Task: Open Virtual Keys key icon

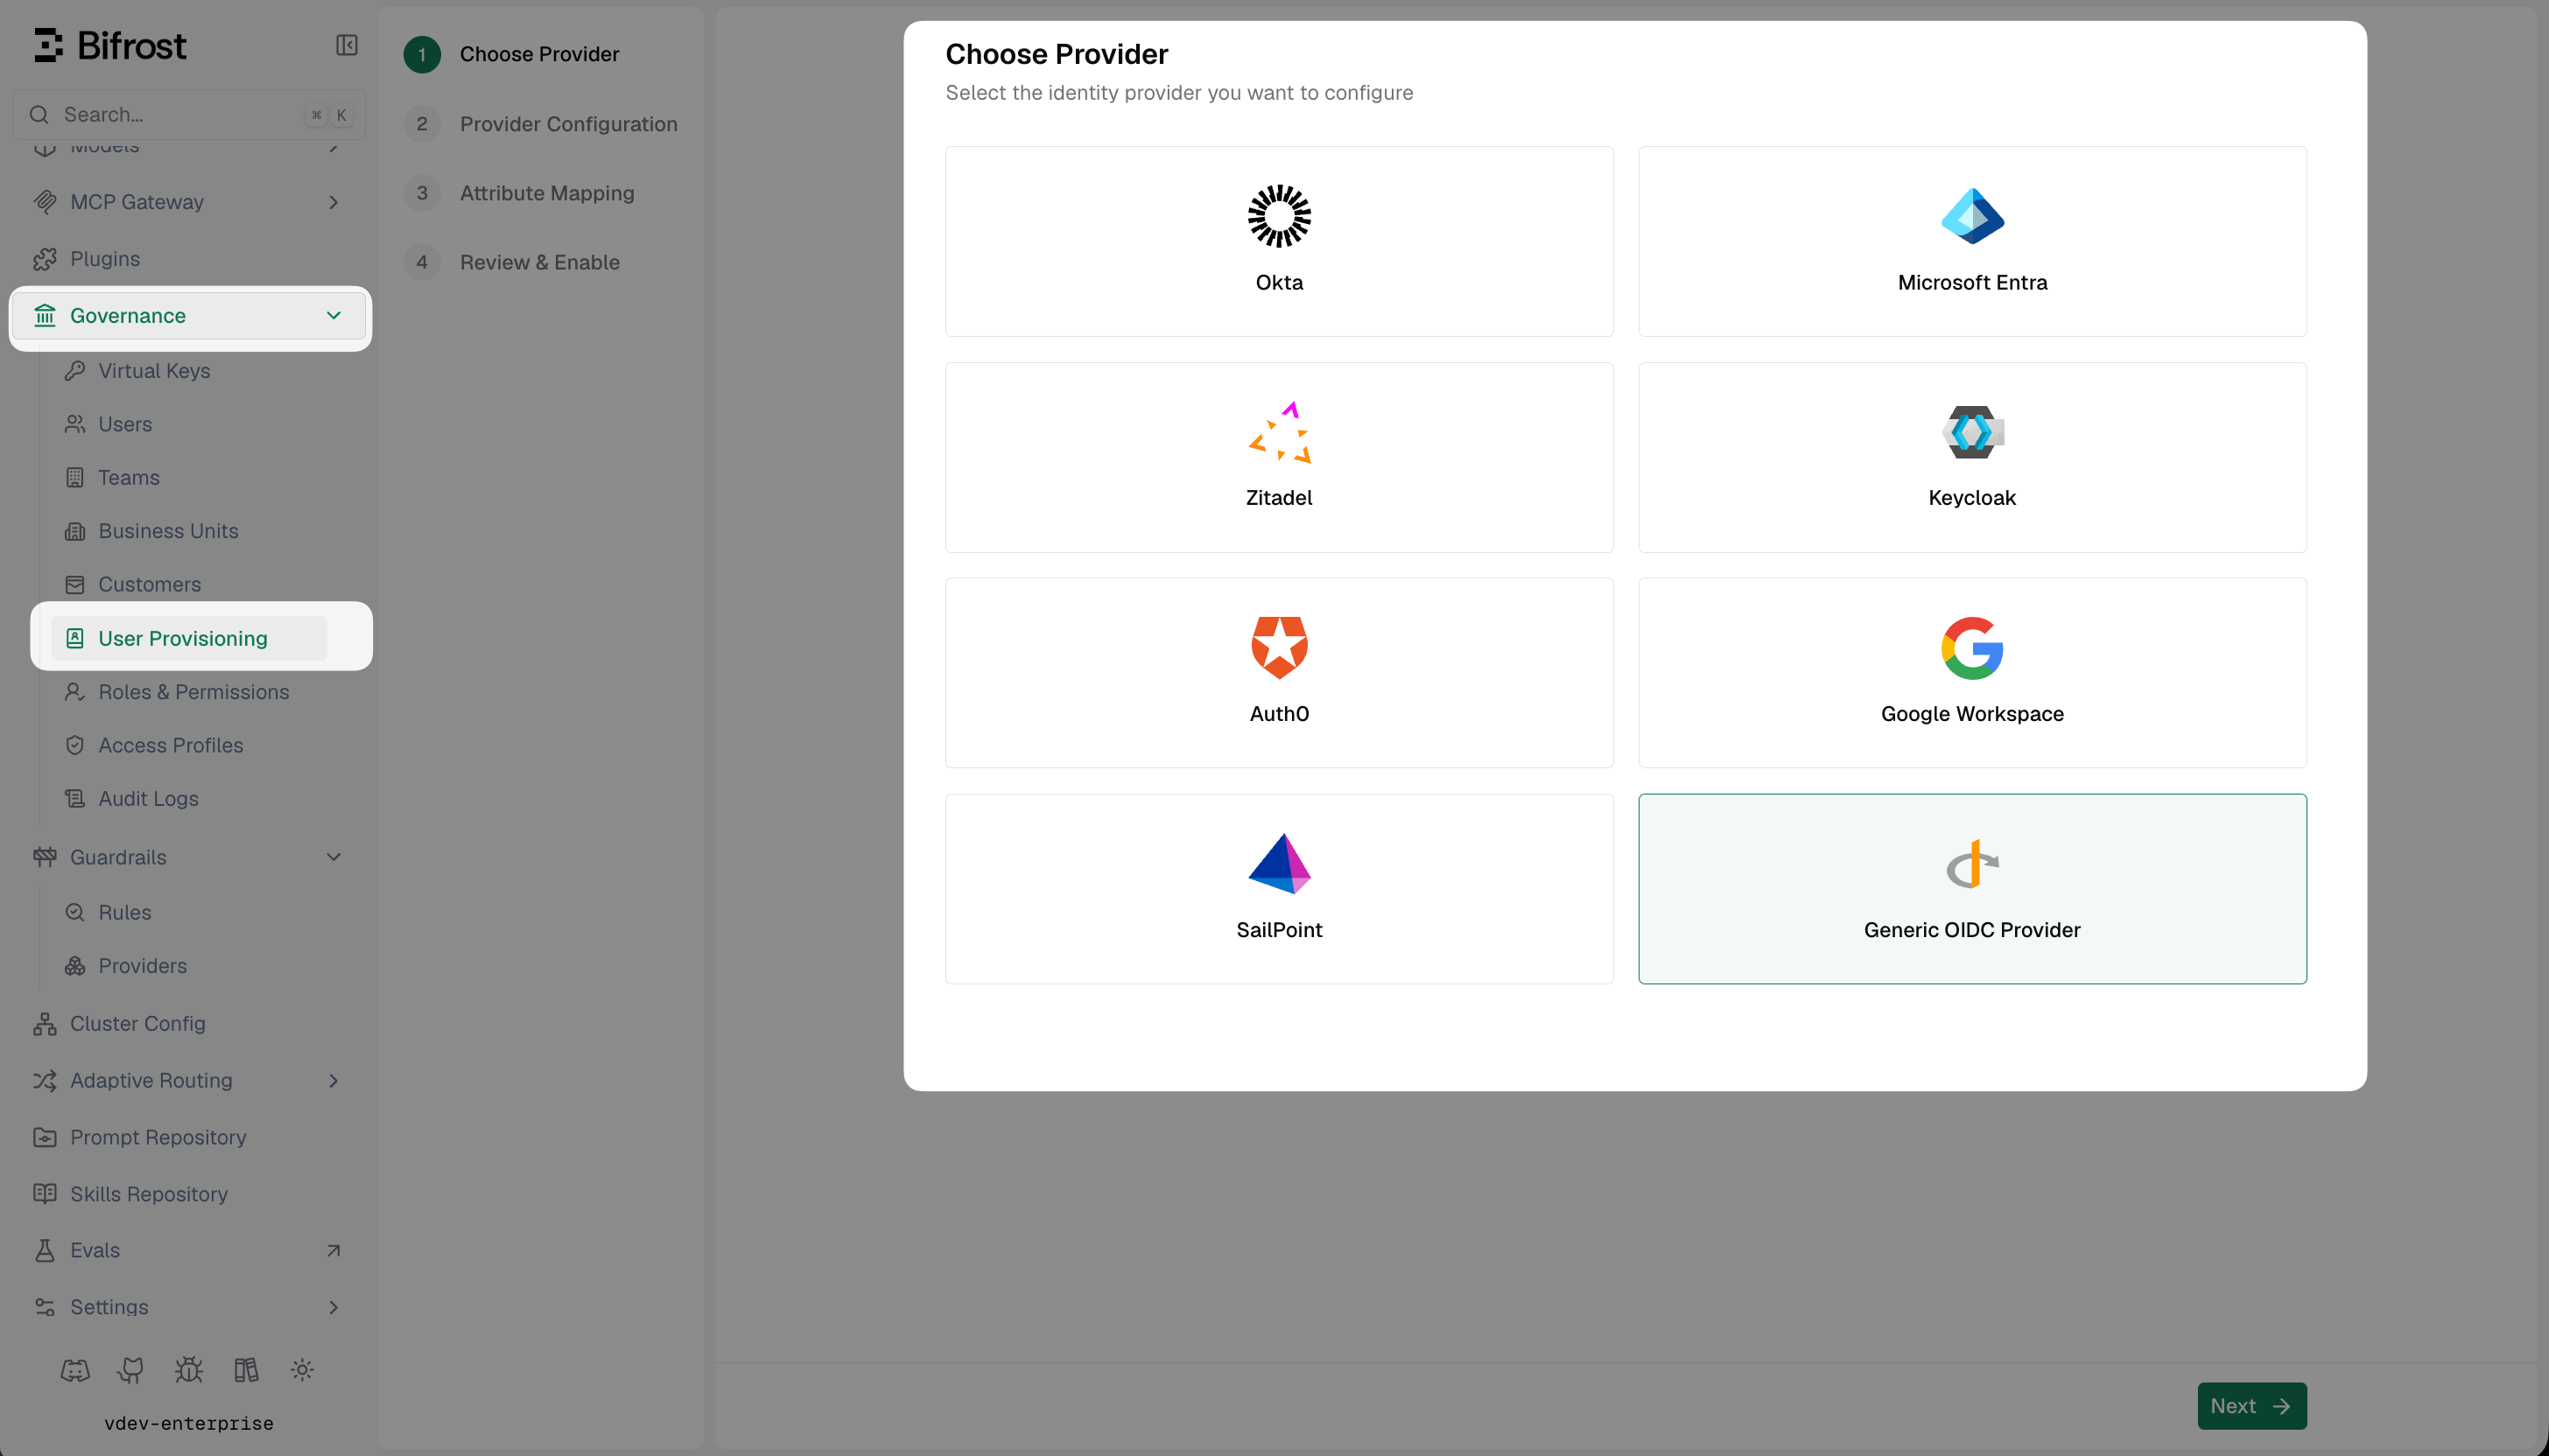Action: click(75, 371)
